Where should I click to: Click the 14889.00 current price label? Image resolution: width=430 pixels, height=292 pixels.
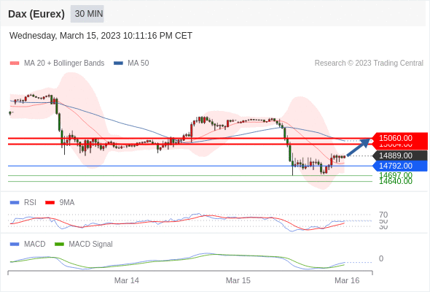click(x=400, y=155)
